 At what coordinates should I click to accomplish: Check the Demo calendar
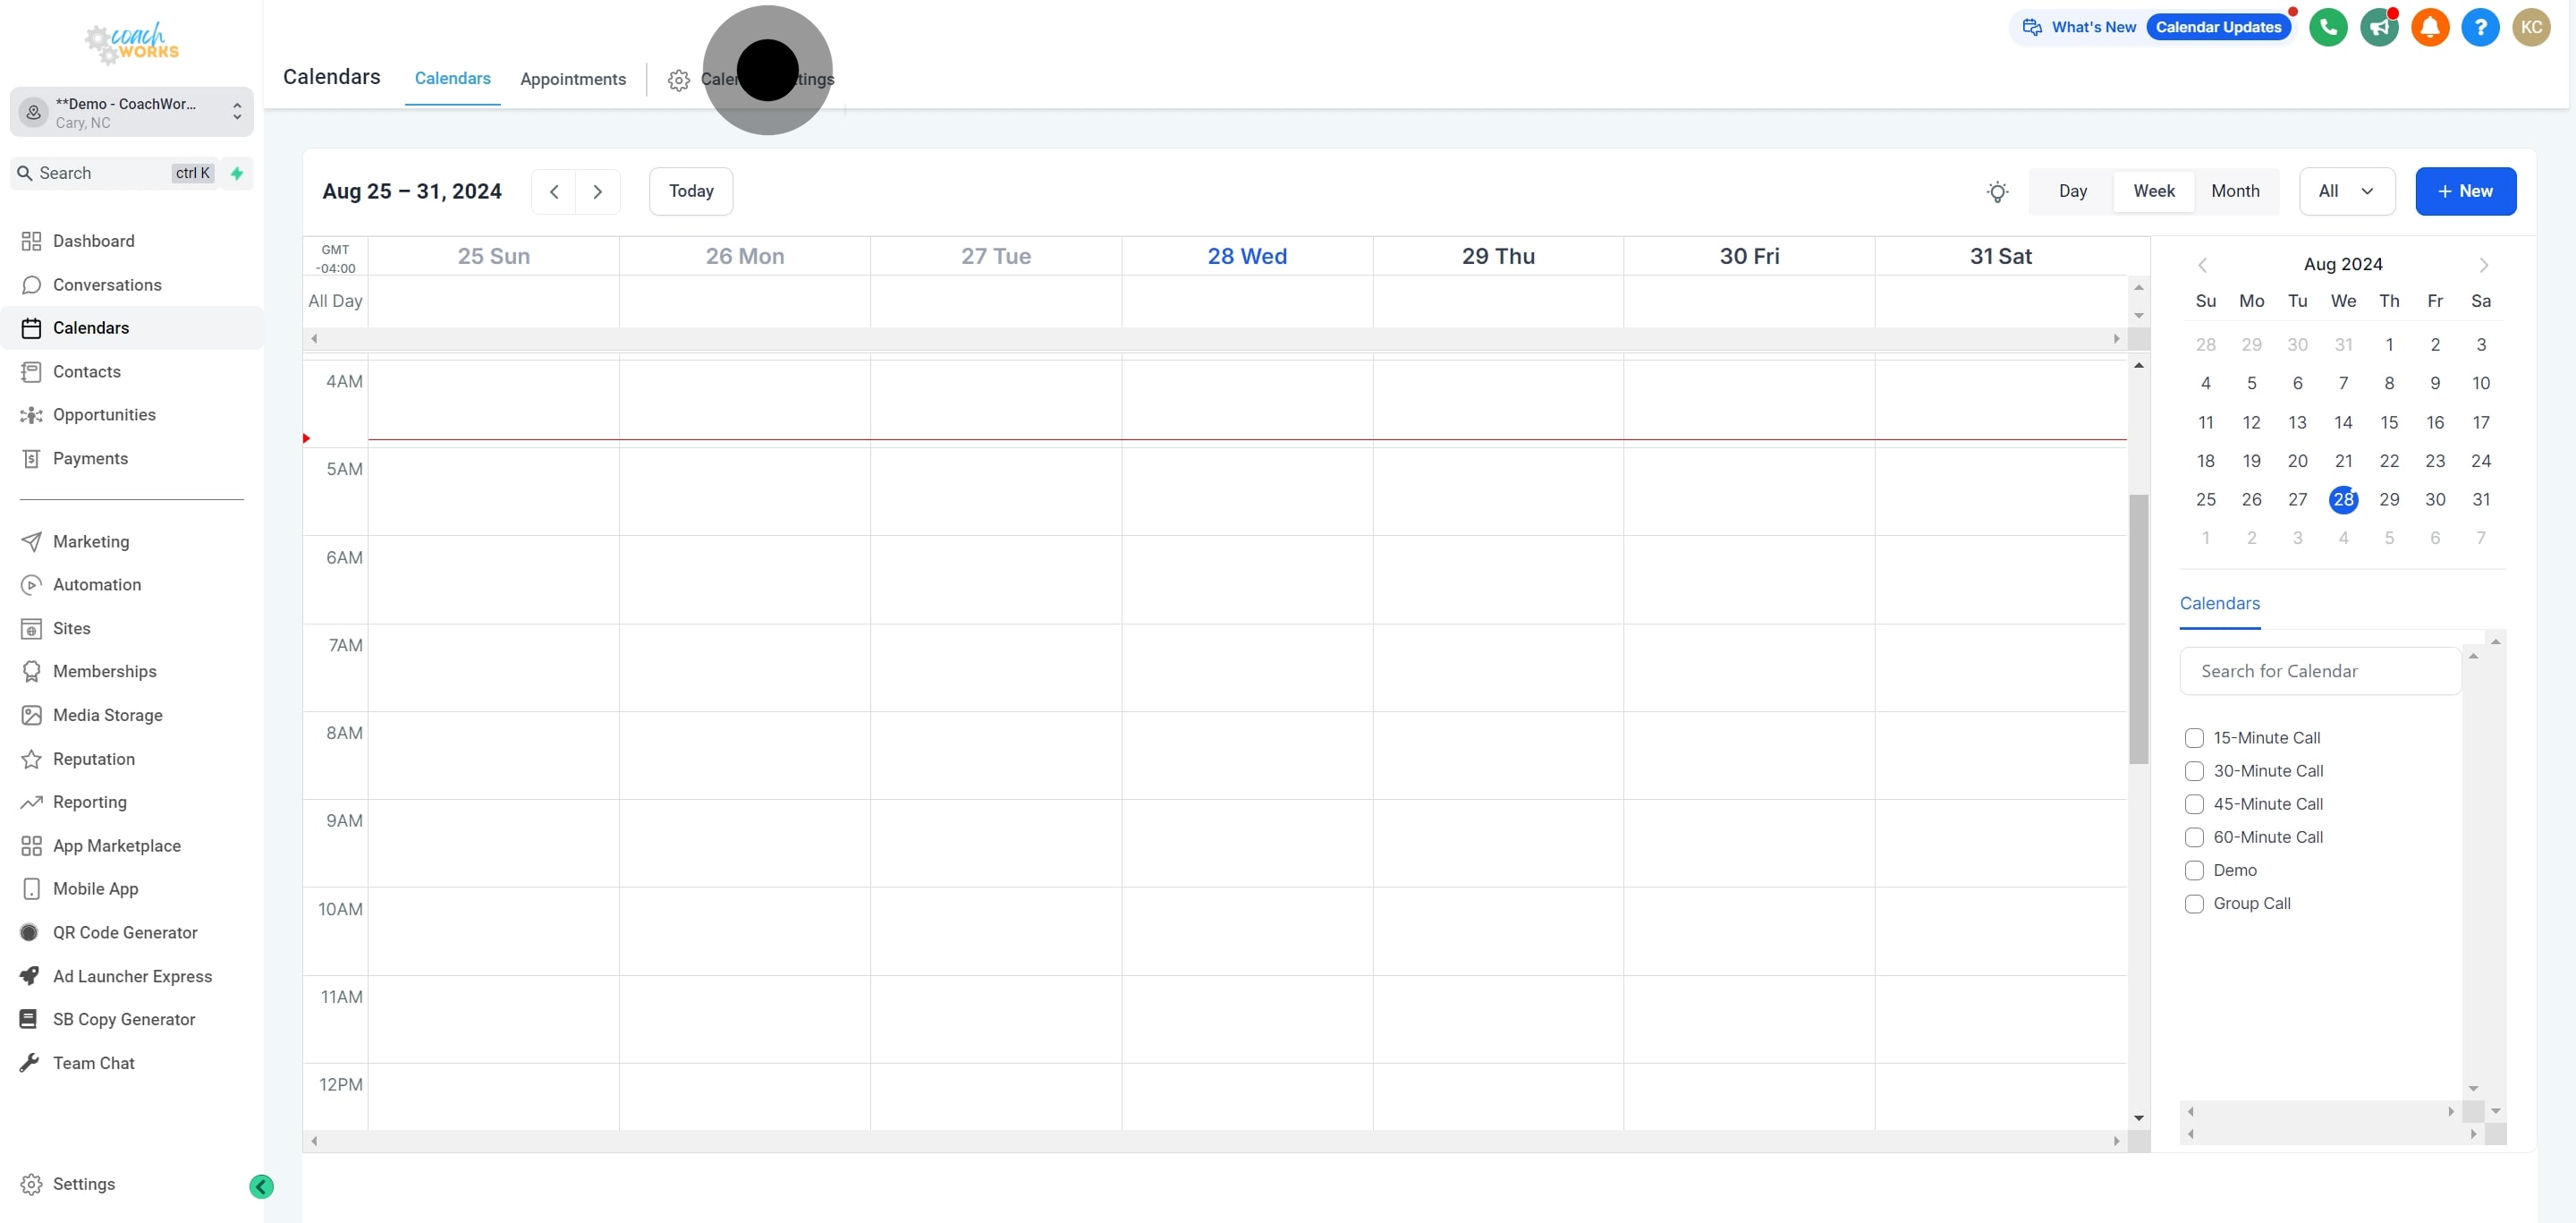click(2195, 871)
